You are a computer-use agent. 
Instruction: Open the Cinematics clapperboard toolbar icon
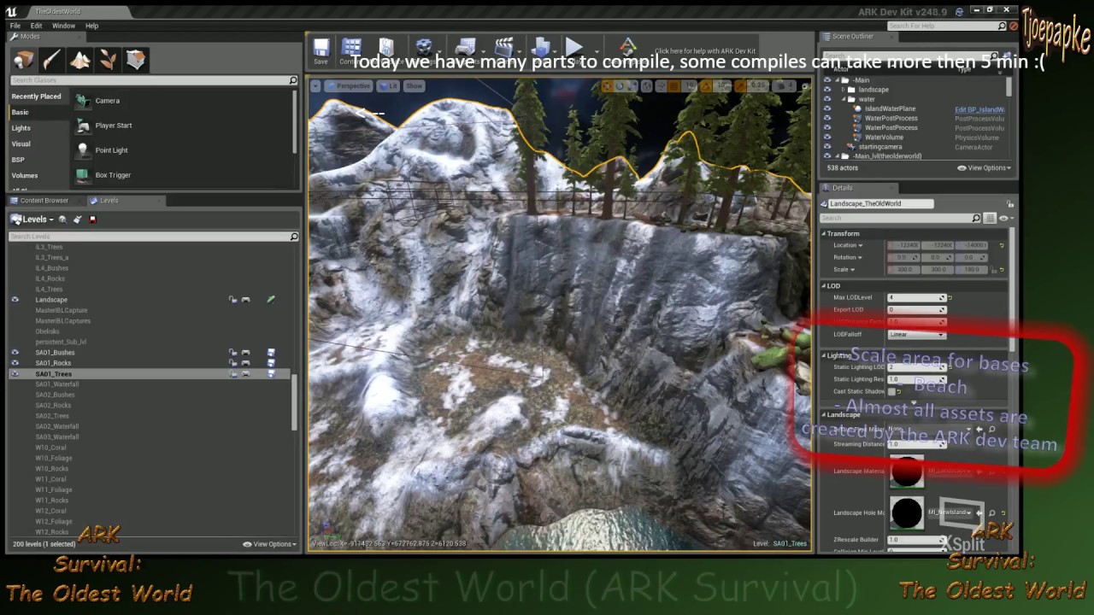(504, 47)
